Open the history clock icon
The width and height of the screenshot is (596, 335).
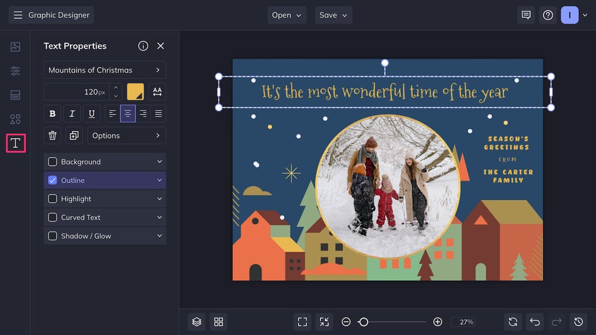pyautogui.click(x=578, y=322)
